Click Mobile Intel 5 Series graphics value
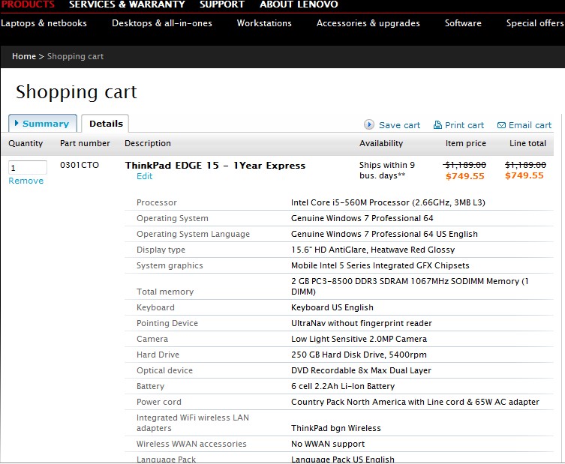 tap(380, 265)
